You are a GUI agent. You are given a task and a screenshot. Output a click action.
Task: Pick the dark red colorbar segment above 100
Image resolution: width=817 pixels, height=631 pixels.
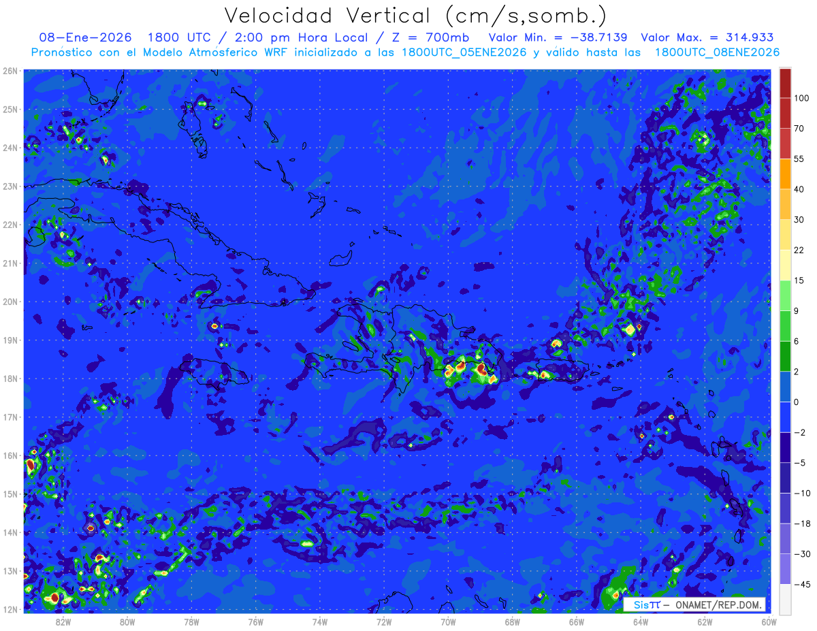786,83
